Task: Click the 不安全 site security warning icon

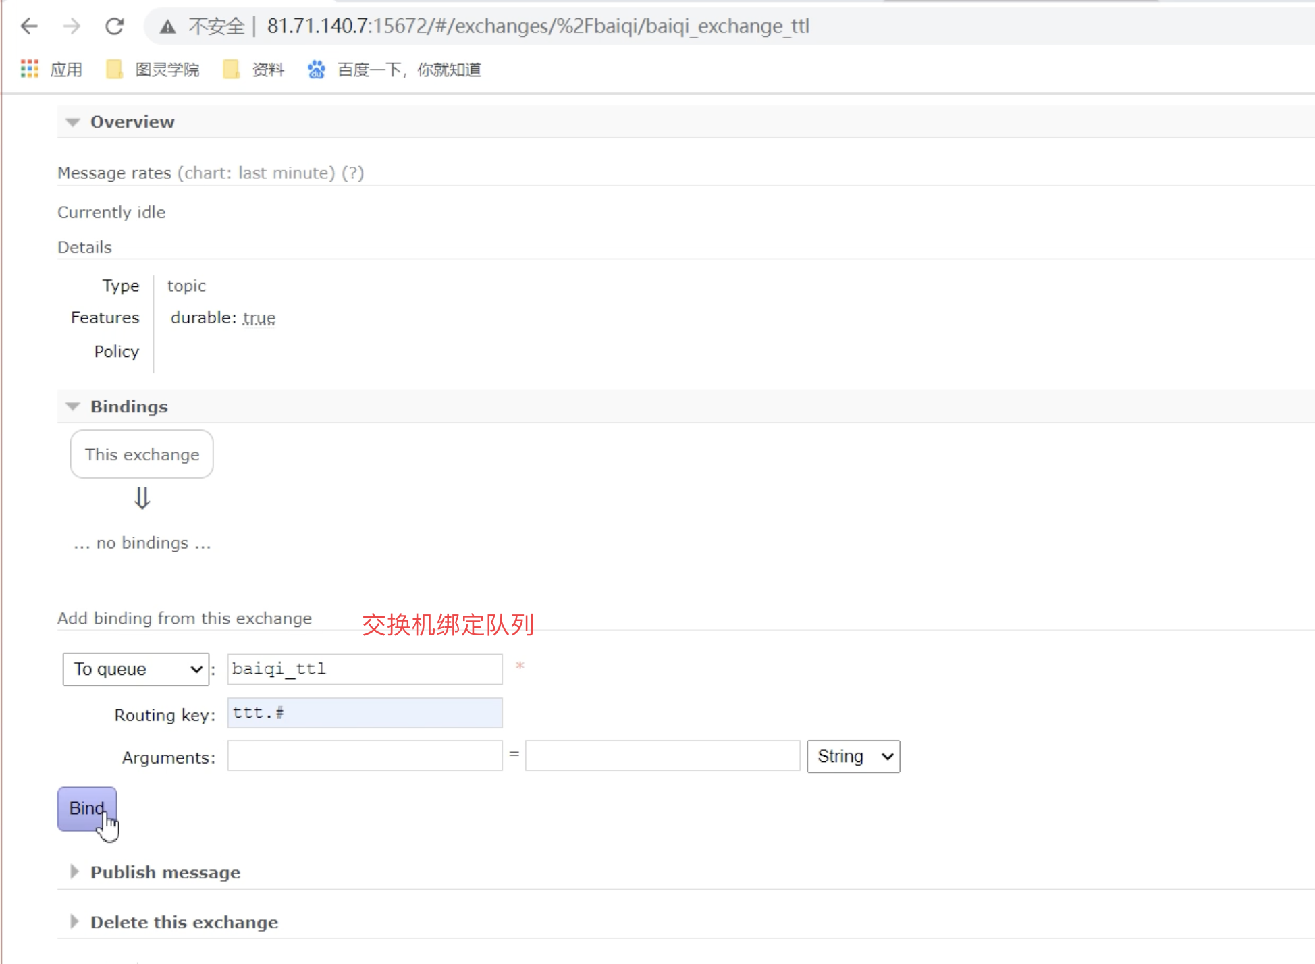Action: click(x=167, y=26)
